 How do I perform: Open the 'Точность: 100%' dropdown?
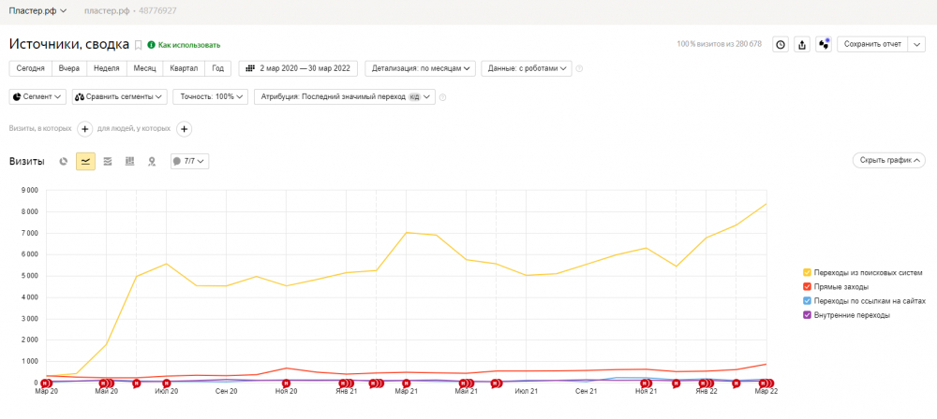[210, 96]
